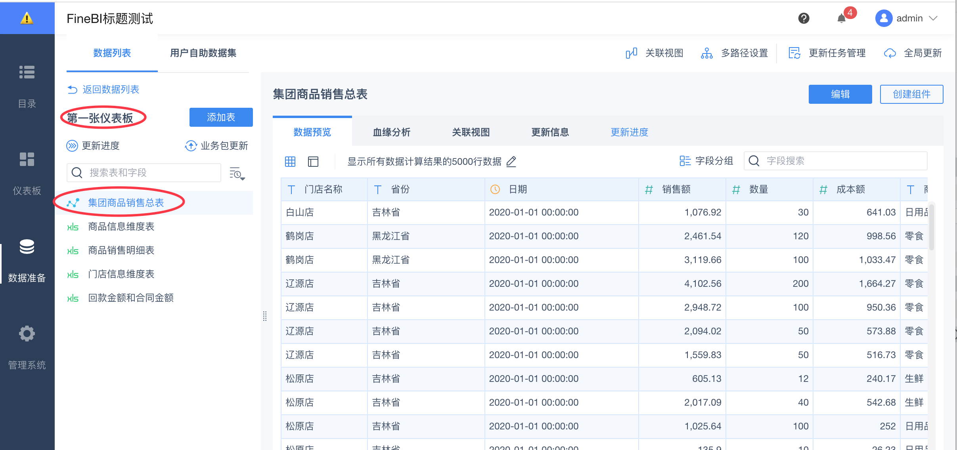Switch to the 关联视图 tab in table panel
The height and width of the screenshot is (450, 957).
471,132
